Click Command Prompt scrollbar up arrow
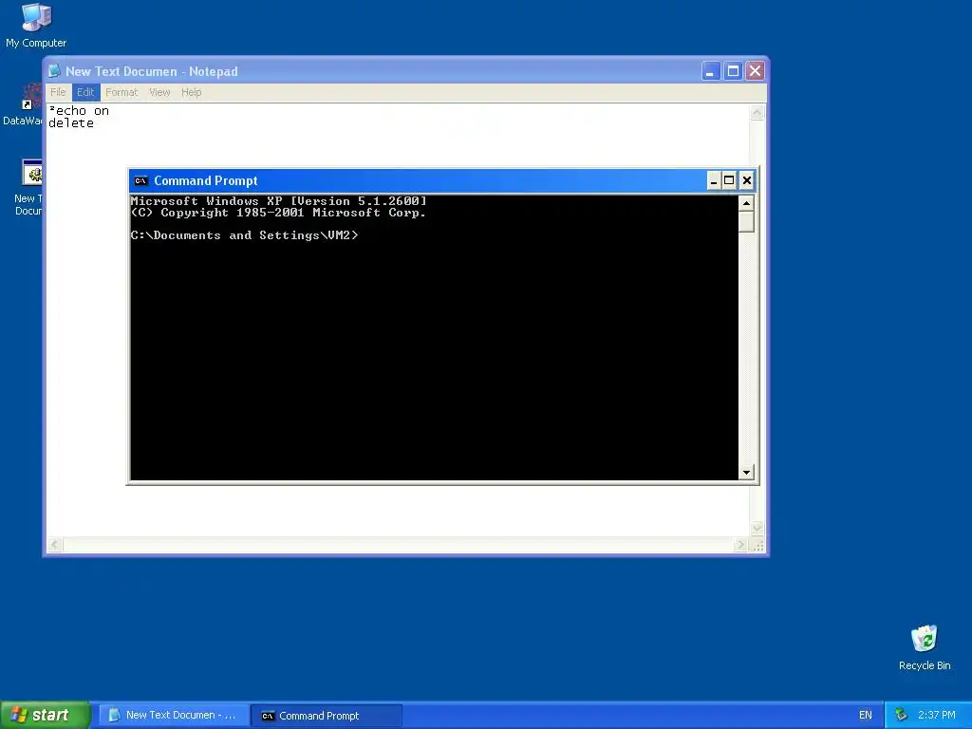The image size is (972, 729). (746, 203)
